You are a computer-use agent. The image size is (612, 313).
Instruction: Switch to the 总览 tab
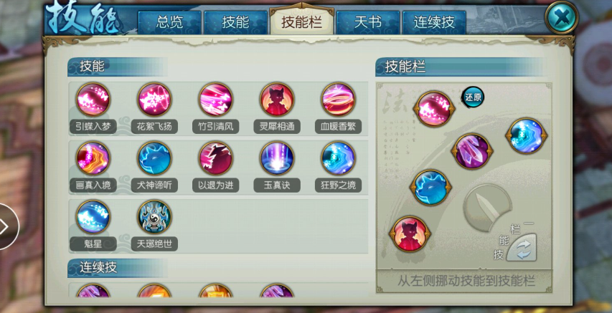coord(169,22)
